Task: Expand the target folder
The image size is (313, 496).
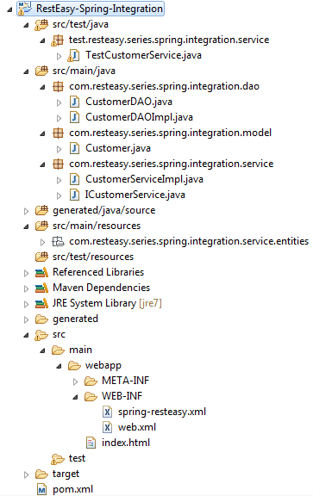Action: 26,474
